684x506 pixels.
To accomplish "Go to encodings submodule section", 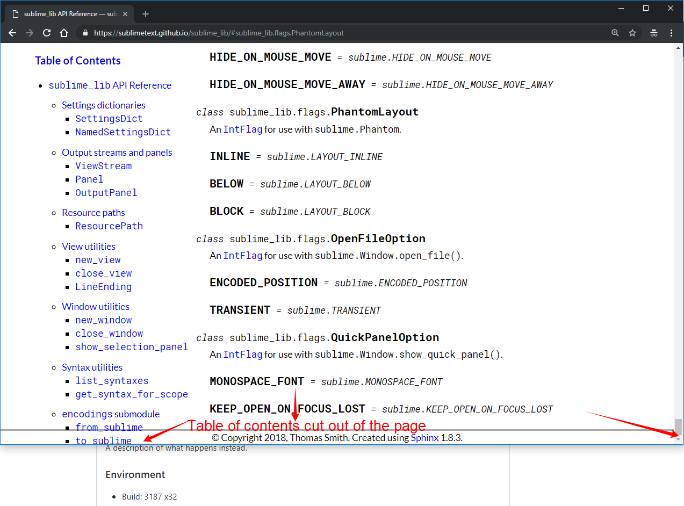I will pyautogui.click(x=111, y=414).
